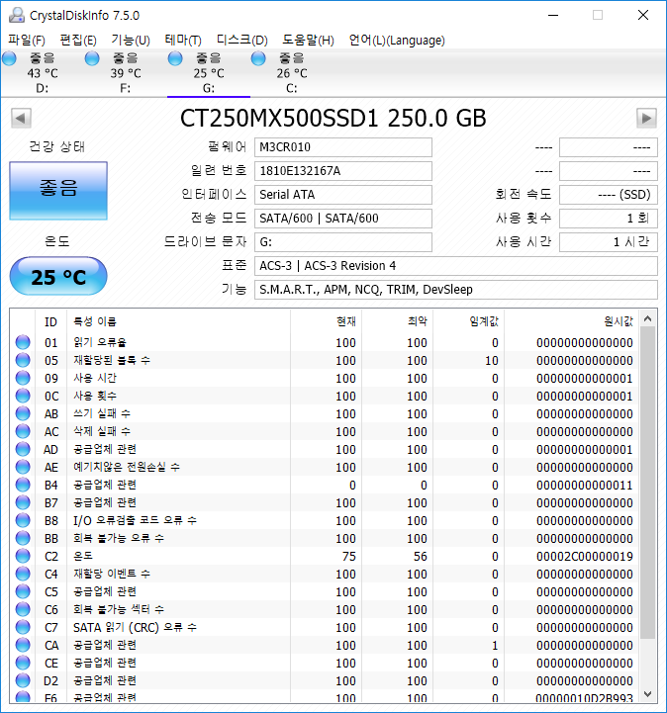Click the 특성 이름 column header
The height and width of the screenshot is (713, 667).
[x=178, y=321]
